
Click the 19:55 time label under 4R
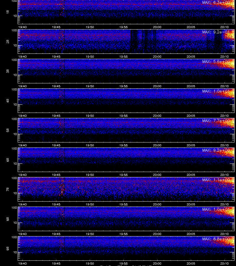coord(123,116)
